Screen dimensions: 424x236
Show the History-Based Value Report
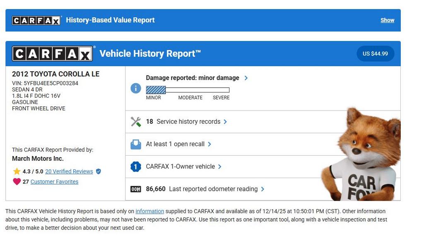[387, 20]
